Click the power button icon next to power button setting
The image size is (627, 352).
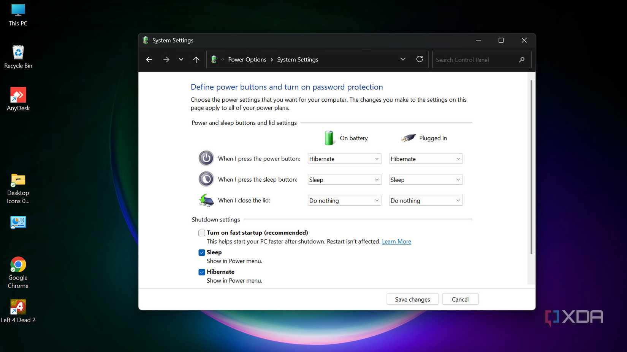pos(206,158)
